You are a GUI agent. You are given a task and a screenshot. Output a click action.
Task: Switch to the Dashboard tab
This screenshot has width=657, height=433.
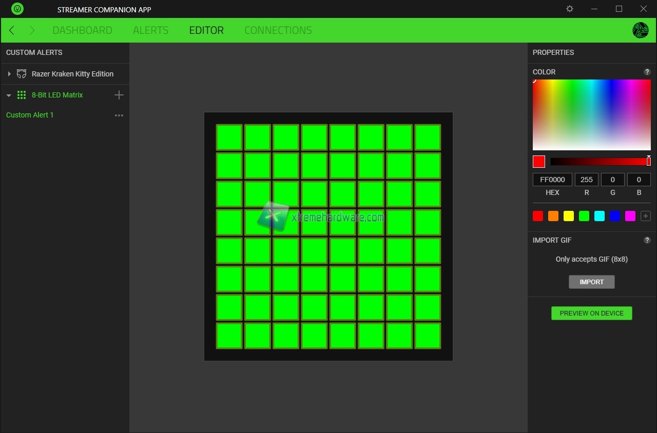click(82, 30)
